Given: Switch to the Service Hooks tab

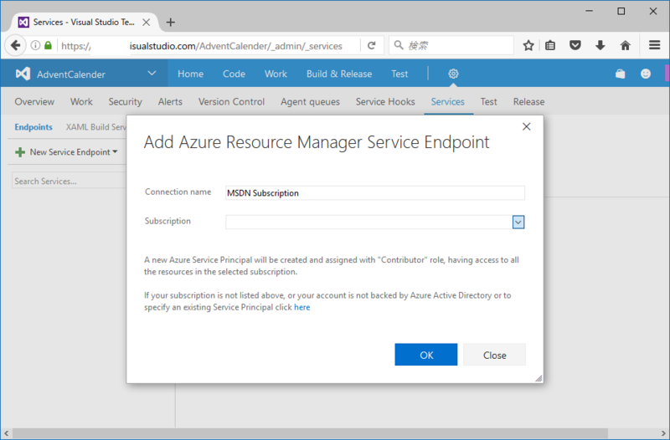Looking at the screenshot, I should tap(385, 101).
